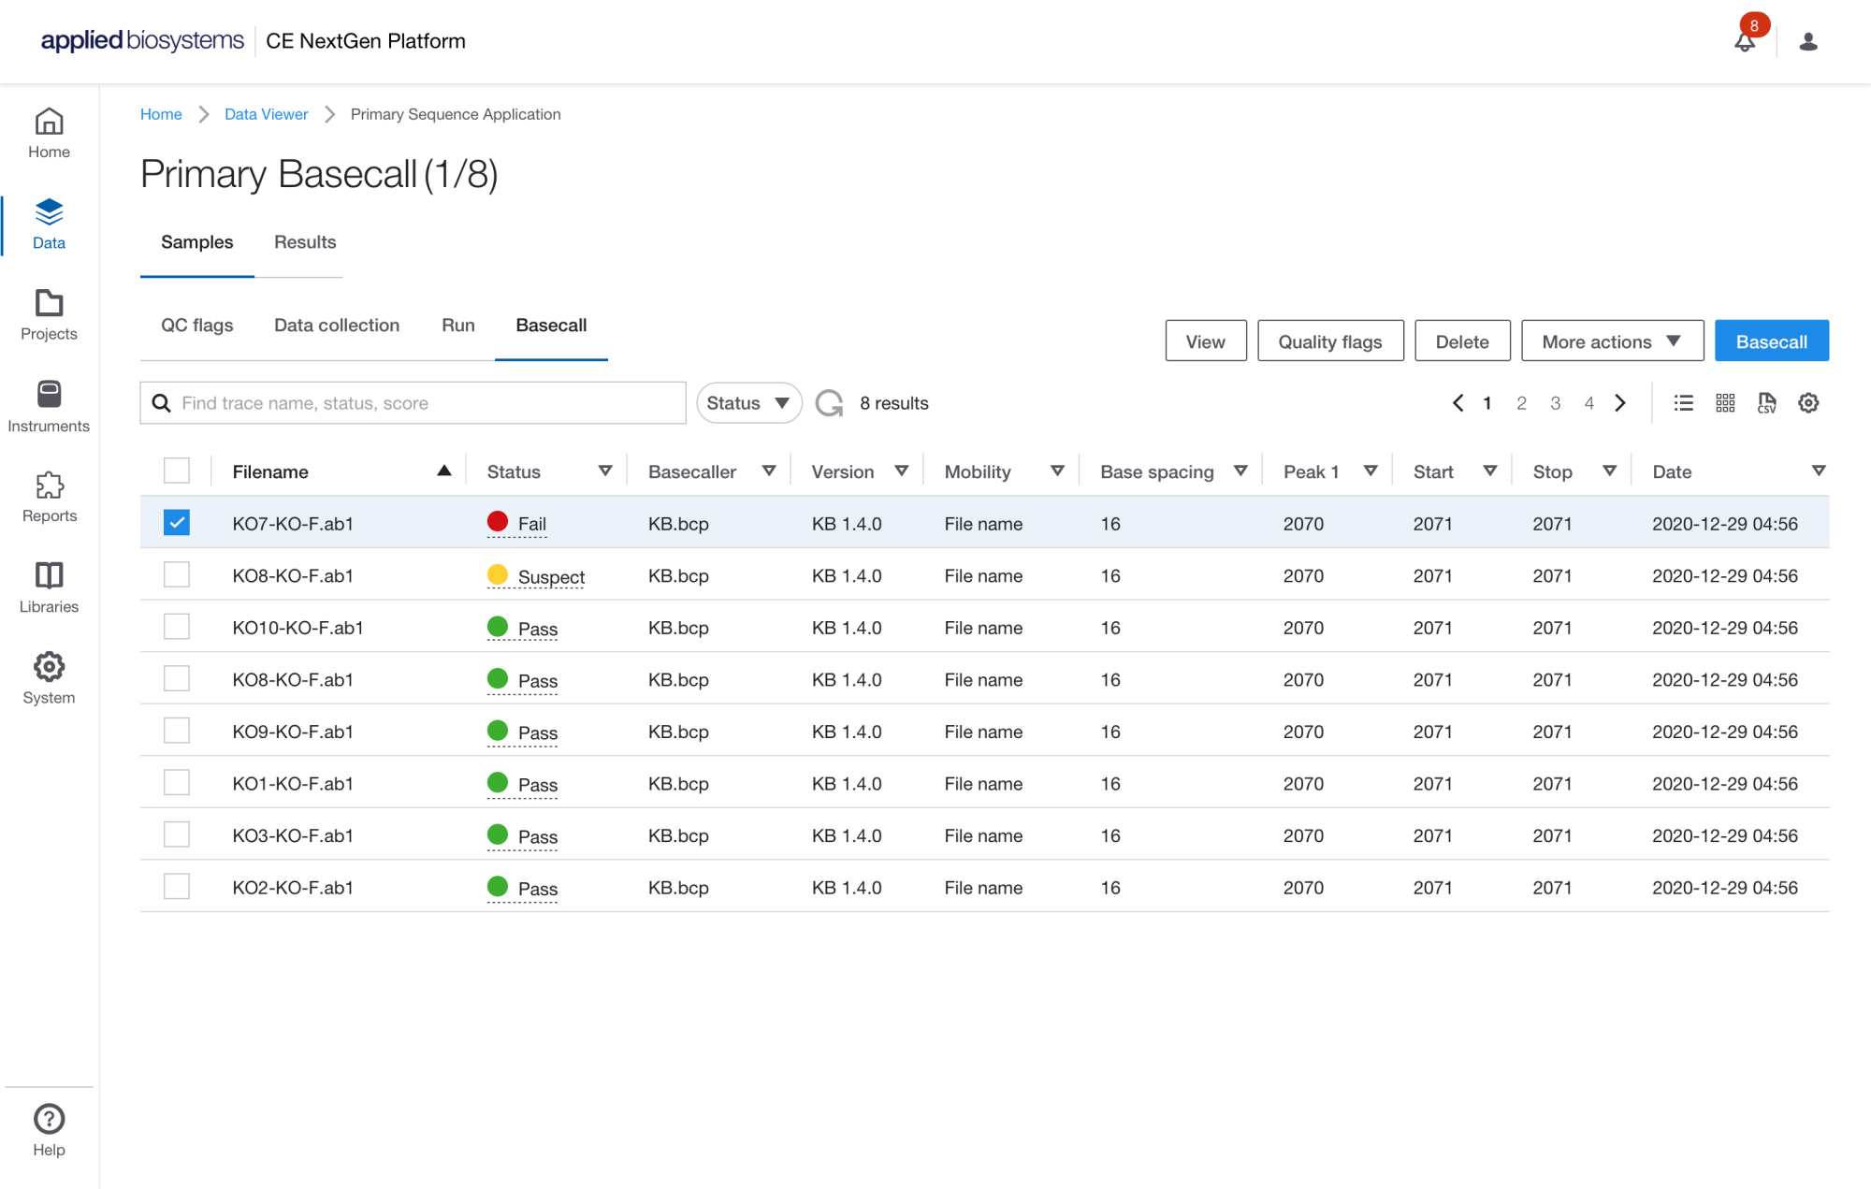
Task: Open the Basecaller column filter arrow
Action: (x=769, y=471)
